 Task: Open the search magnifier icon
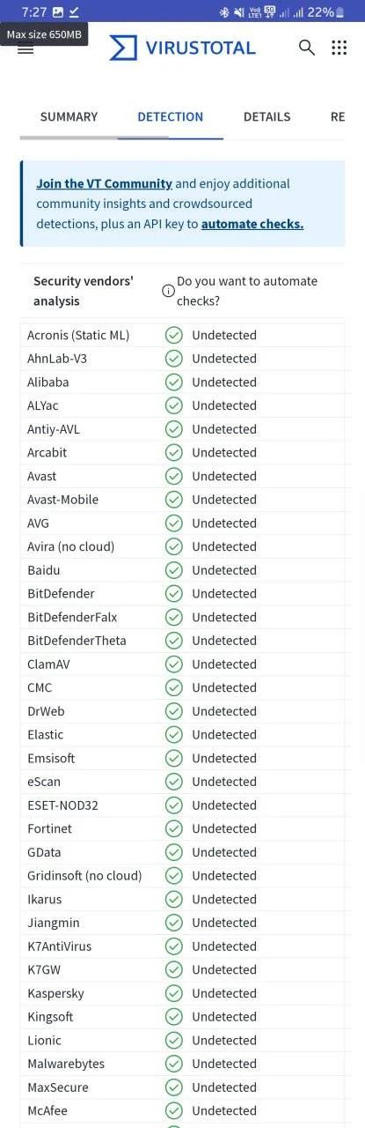(306, 48)
